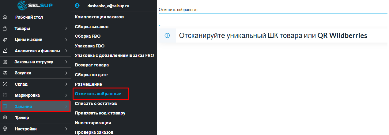Image resolution: width=389 pixels, height=135 pixels.
Task: Click the user avatar icon near the email
Action: pyautogui.click(x=77, y=6)
